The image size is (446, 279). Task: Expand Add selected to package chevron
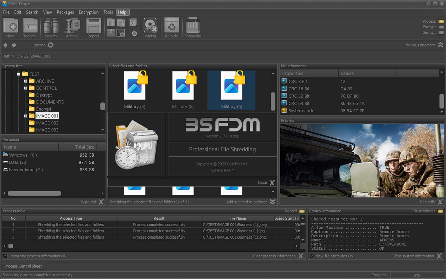click(x=272, y=202)
